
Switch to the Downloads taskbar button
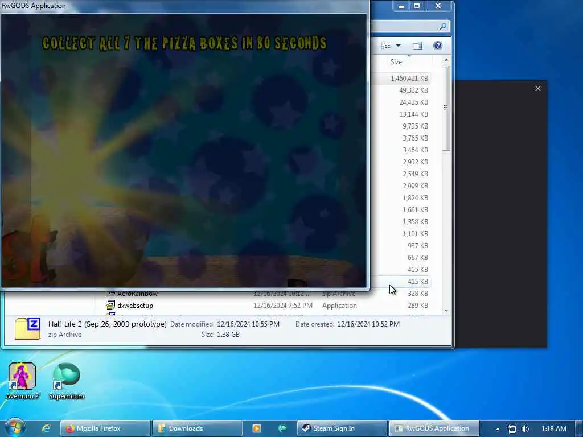point(198,428)
